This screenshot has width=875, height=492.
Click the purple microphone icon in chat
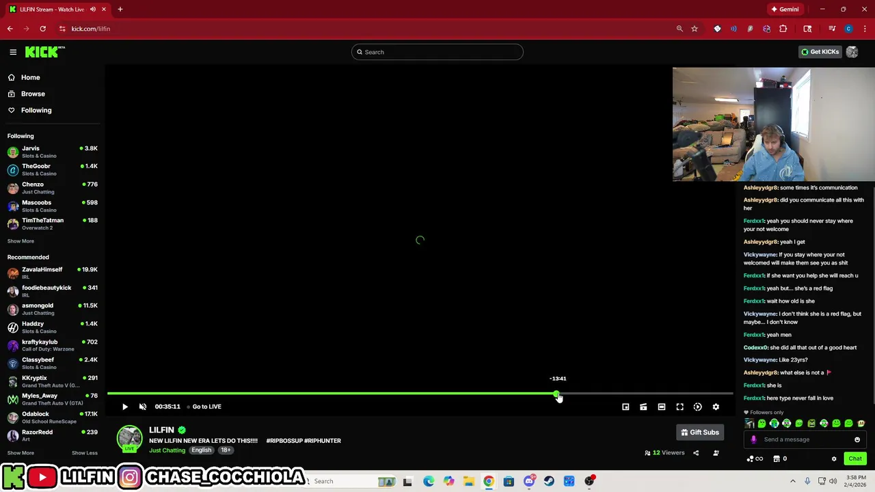pos(753,439)
